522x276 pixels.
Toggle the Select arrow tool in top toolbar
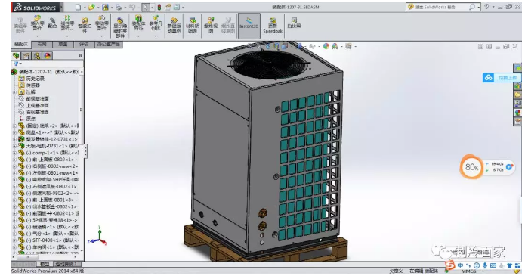146,7
